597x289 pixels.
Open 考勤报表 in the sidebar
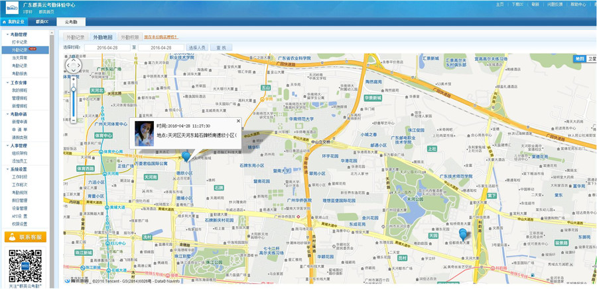click(x=19, y=73)
